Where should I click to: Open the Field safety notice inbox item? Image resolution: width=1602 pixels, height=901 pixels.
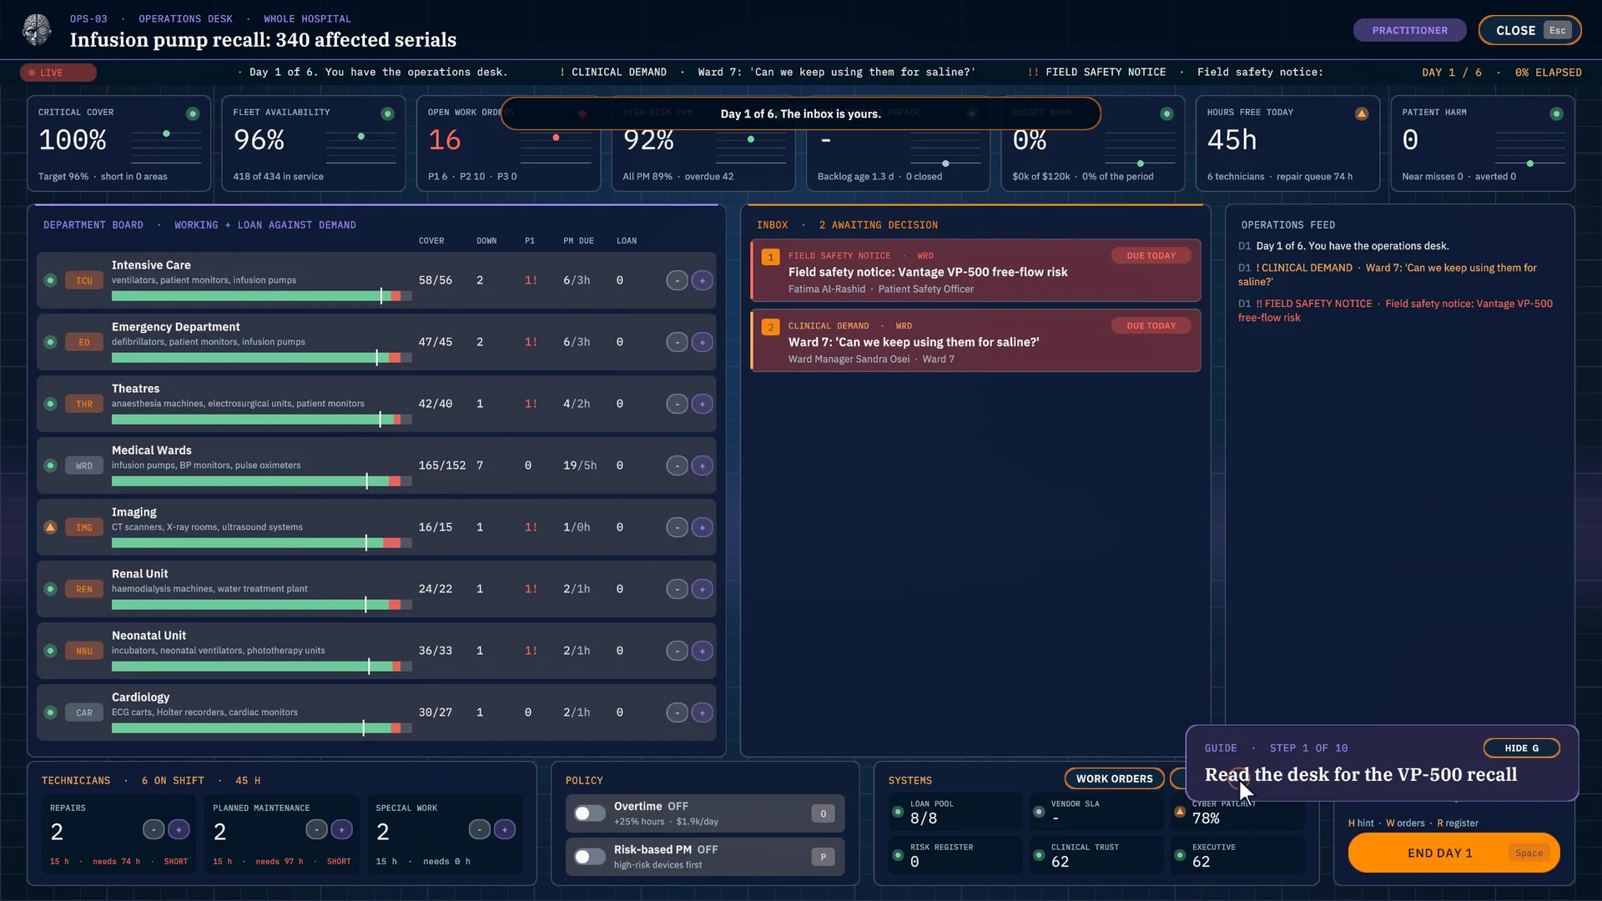click(x=975, y=271)
